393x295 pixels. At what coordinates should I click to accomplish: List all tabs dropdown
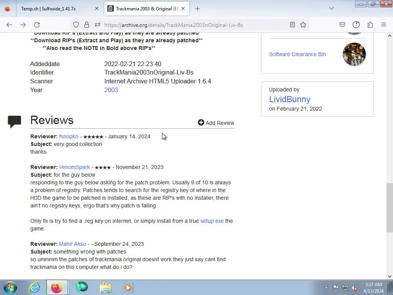click(332, 8)
